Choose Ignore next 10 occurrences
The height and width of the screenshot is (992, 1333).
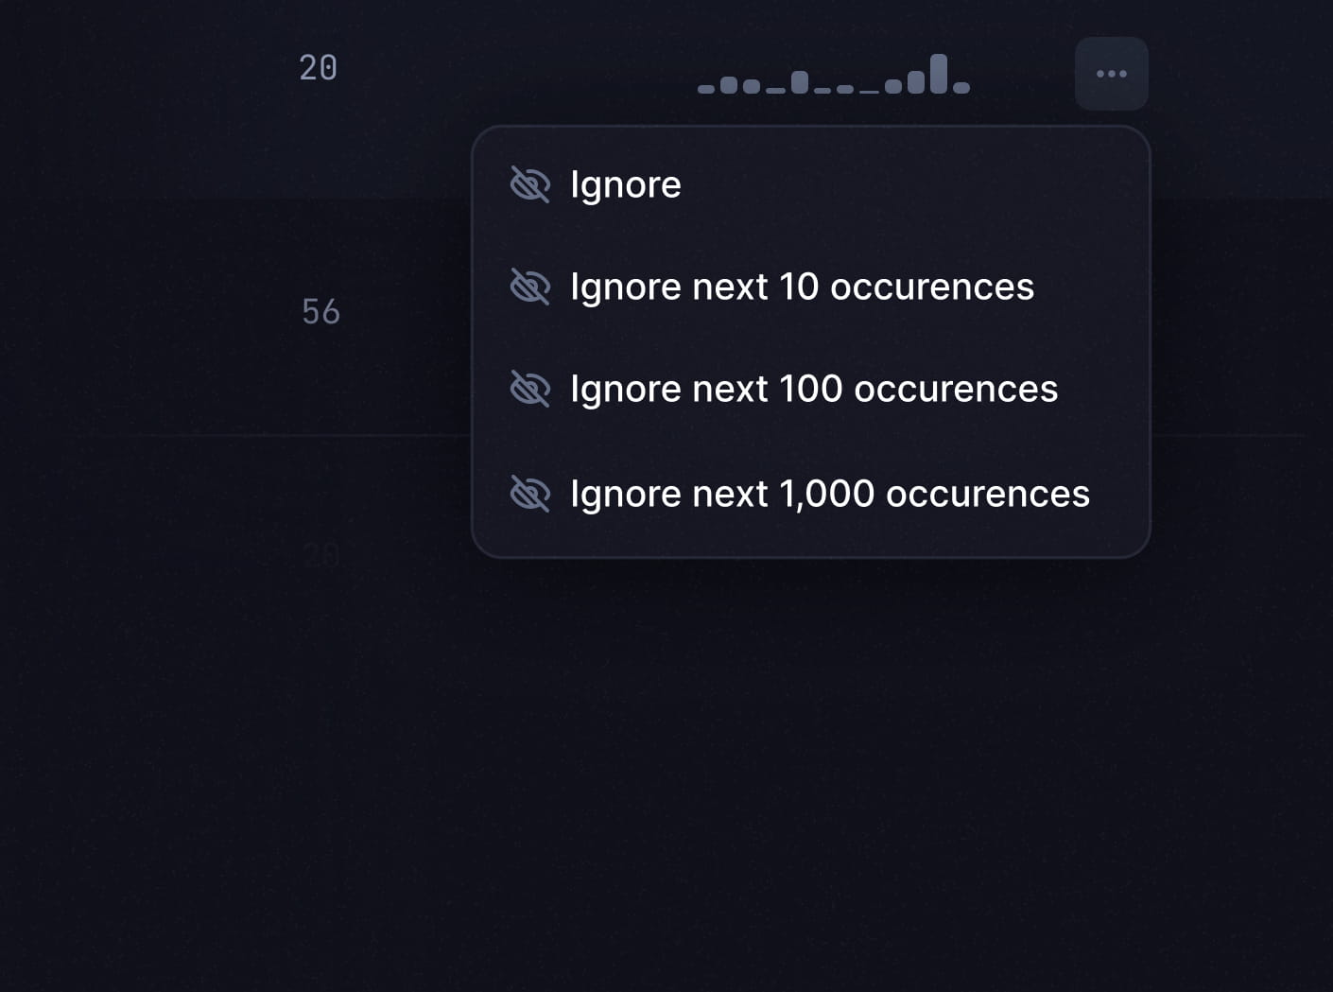click(x=802, y=287)
